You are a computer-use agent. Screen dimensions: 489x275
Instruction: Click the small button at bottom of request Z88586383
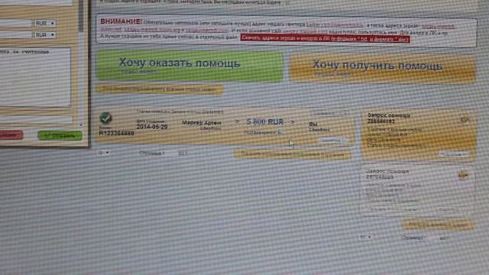[453, 154]
